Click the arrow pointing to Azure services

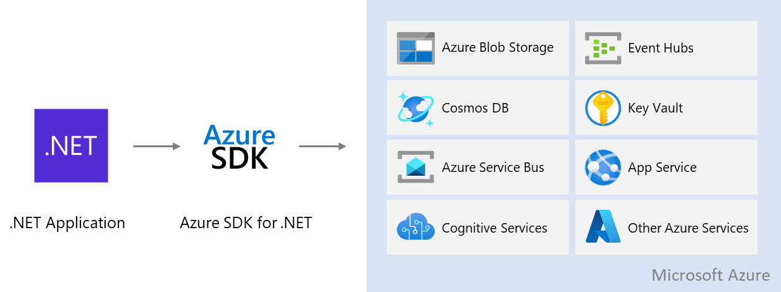pyautogui.click(x=322, y=147)
